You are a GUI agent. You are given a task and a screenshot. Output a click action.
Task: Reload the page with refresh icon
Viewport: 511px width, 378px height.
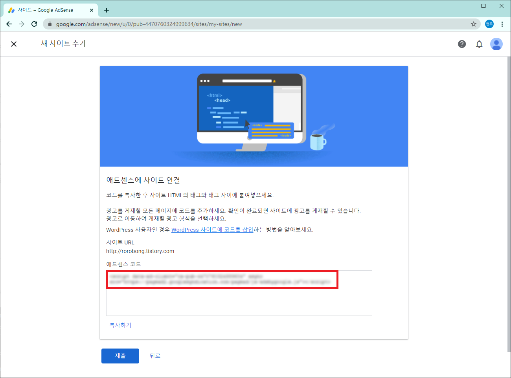tap(34, 24)
